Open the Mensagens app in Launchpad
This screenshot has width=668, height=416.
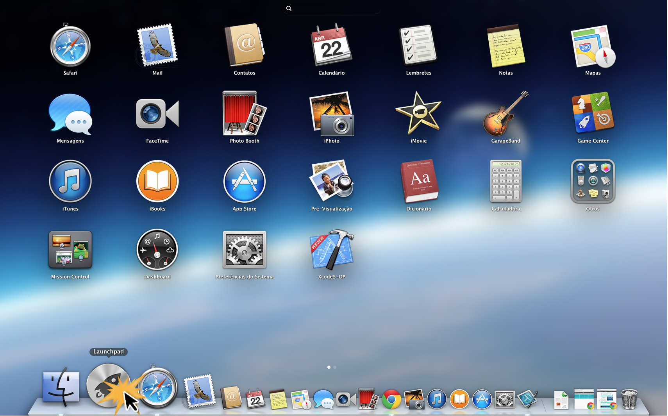[x=70, y=114]
